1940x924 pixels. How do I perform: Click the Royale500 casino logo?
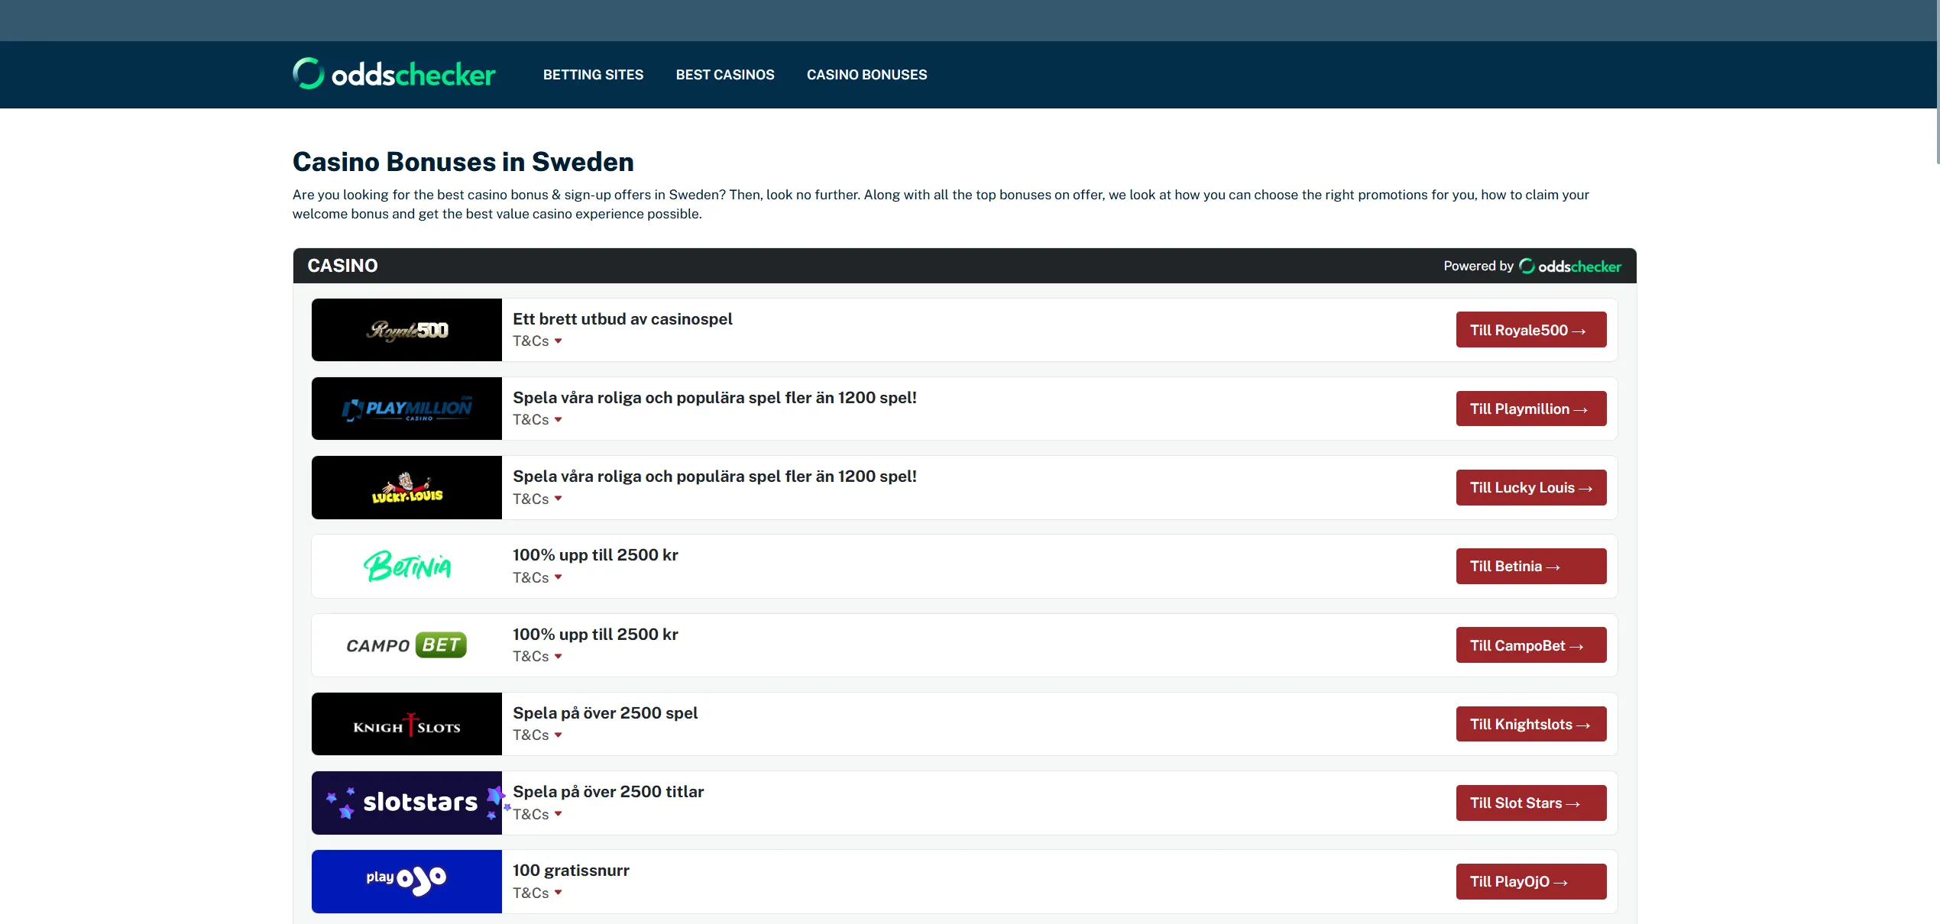click(x=406, y=330)
